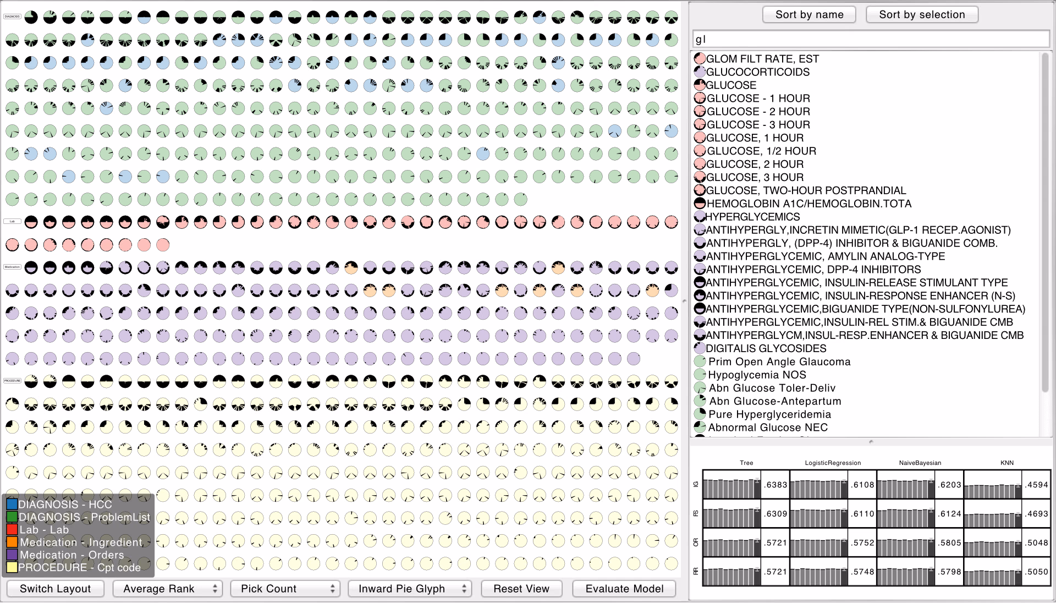1056x603 pixels.
Task: Select the GLUCOCORTICOIDS glyph icon
Action: click(700, 72)
